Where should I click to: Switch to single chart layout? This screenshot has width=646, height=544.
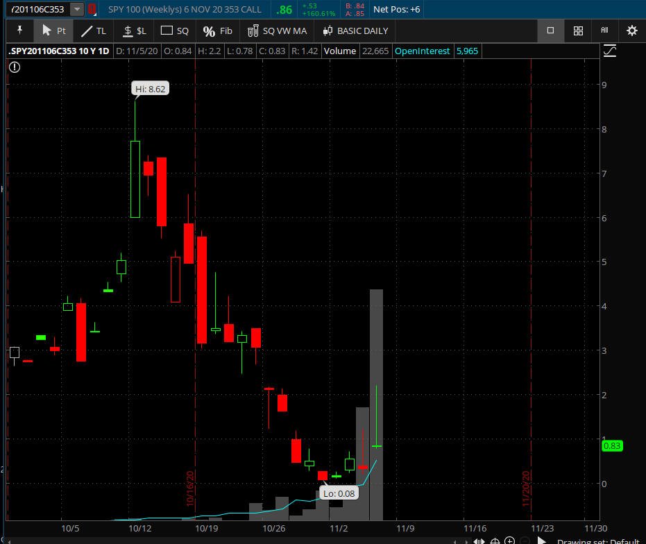point(550,31)
